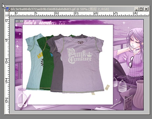152x119 pixels.
Task: Click the crown graphic on the purple shirt
Action: (x=89, y=54)
